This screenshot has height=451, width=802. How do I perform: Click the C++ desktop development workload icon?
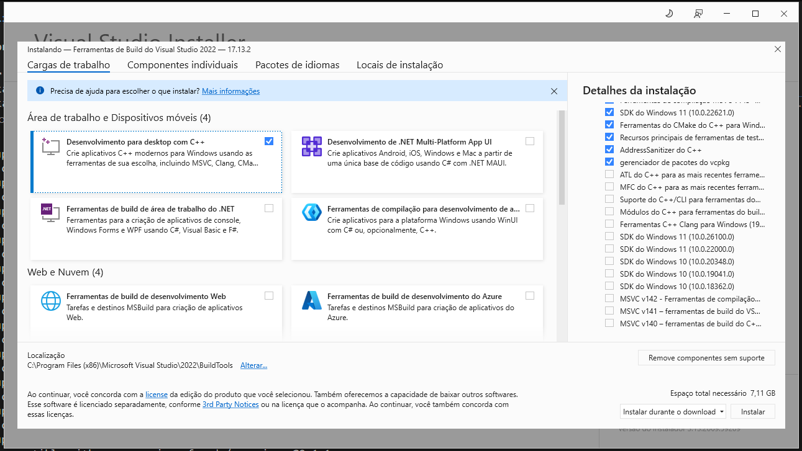(x=50, y=146)
